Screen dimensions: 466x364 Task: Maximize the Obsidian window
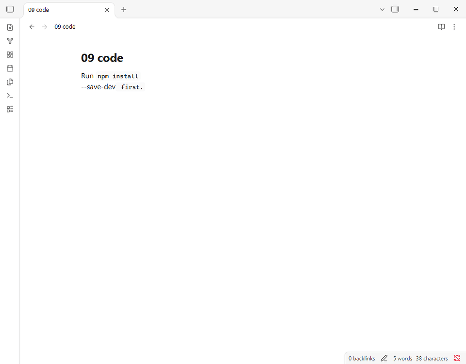(436, 9)
